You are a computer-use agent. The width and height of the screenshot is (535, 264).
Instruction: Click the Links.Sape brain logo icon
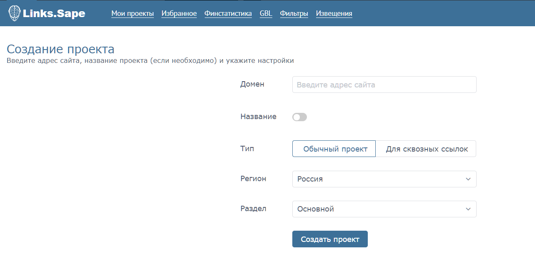[15, 13]
